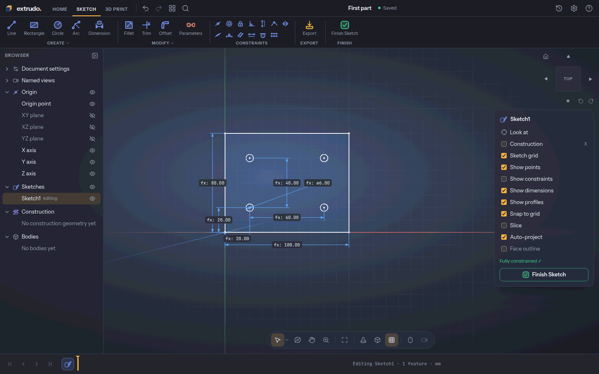599x374 pixels.
Task: Uncheck the Sketch grid checkbox
Action: [504, 156]
